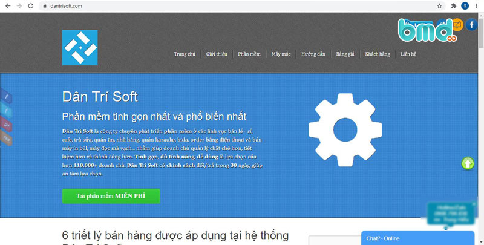Open the Chat? - Online widget
The image size is (484, 245).
[x=417, y=238]
